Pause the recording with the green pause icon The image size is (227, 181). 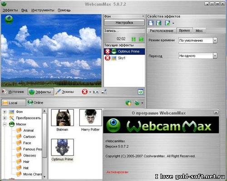click(133, 39)
